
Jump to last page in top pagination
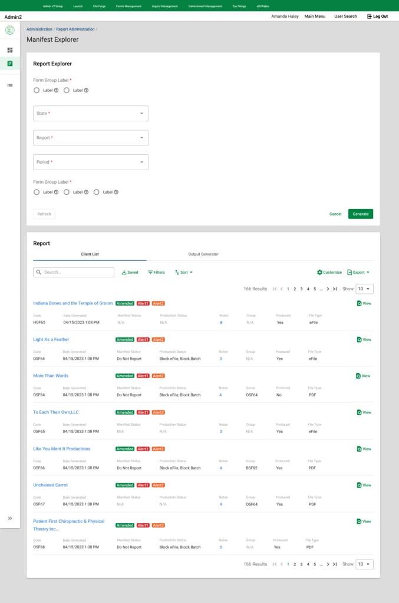click(x=335, y=289)
